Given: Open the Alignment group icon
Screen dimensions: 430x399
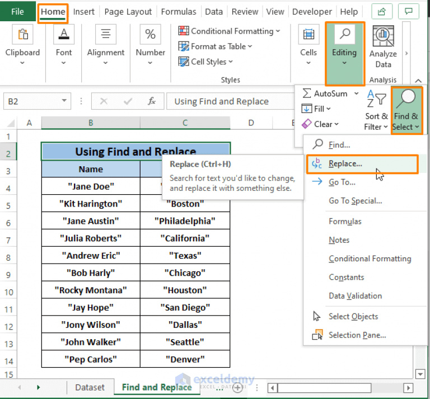Looking at the screenshot, I should [106, 34].
